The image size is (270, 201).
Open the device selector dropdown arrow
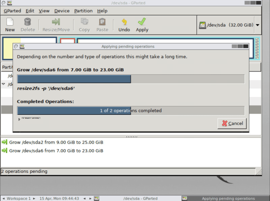point(258,25)
